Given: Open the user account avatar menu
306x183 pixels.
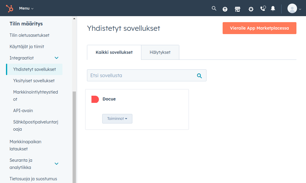Looking at the screenshot, I should [x=292, y=9].
